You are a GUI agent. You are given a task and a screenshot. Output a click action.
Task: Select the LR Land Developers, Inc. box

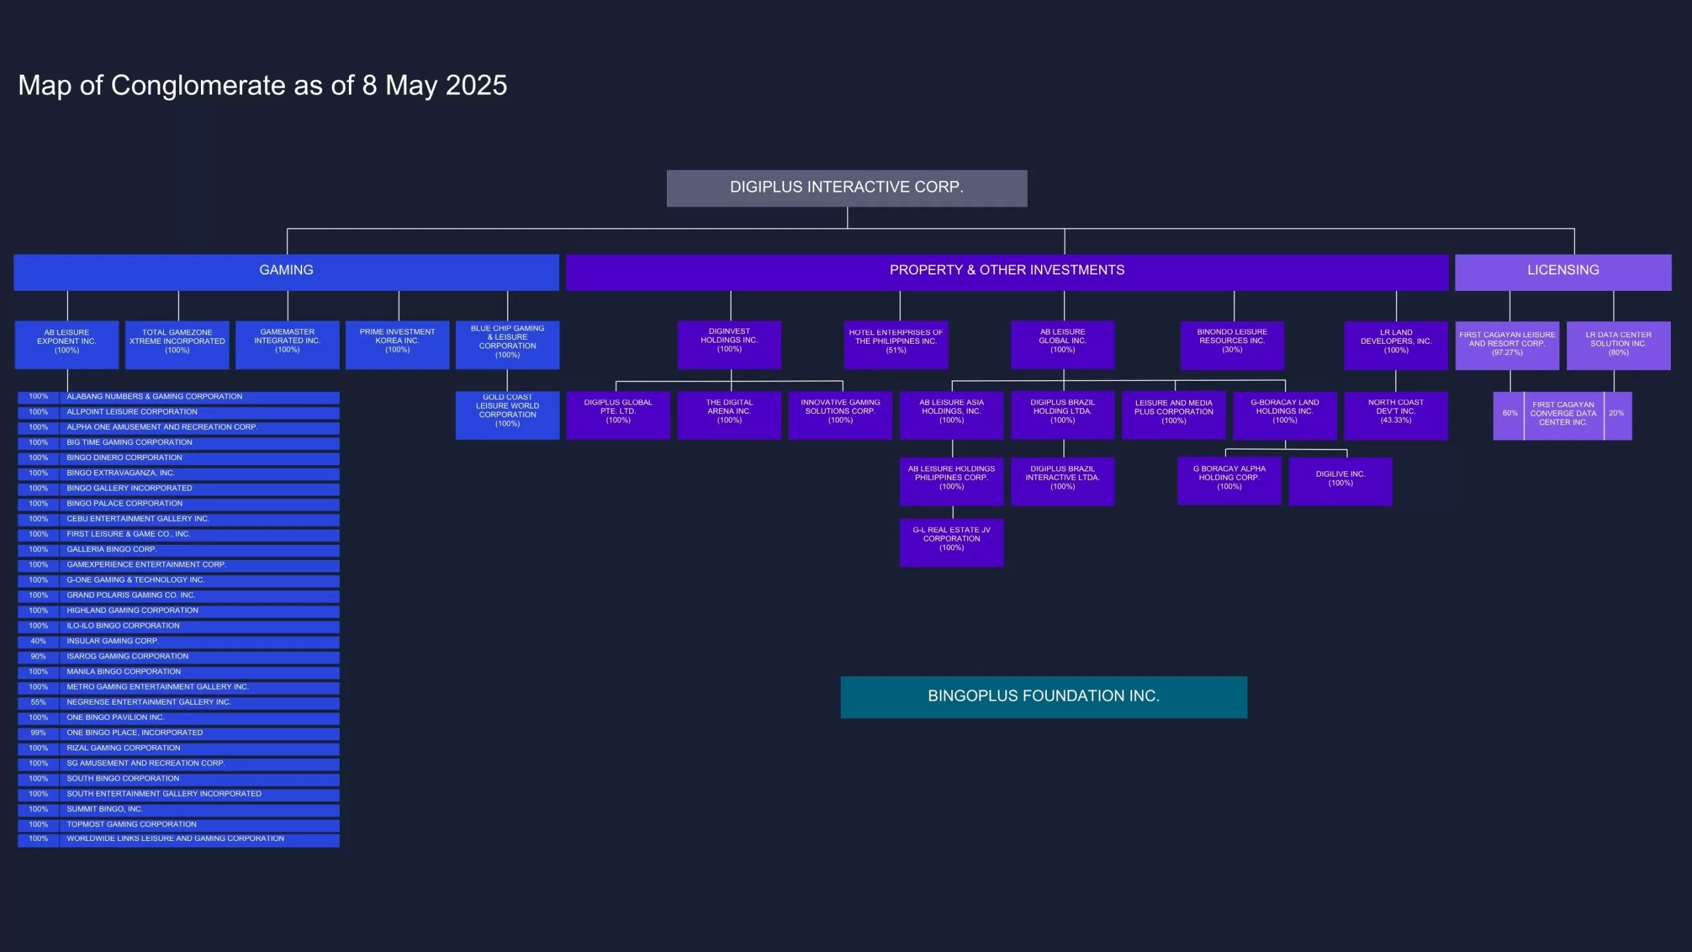point(1396,345)
